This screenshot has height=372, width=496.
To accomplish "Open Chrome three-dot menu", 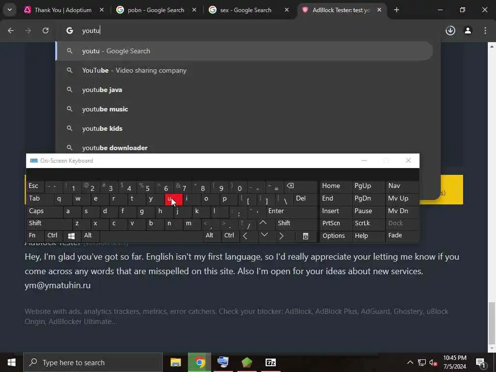I will [x=485, y=31].
